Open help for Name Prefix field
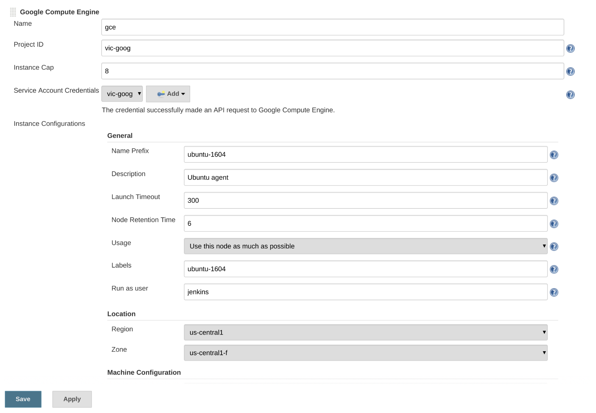Image resolution: width=596 pixels, height=413 pixels. point(554,155)
